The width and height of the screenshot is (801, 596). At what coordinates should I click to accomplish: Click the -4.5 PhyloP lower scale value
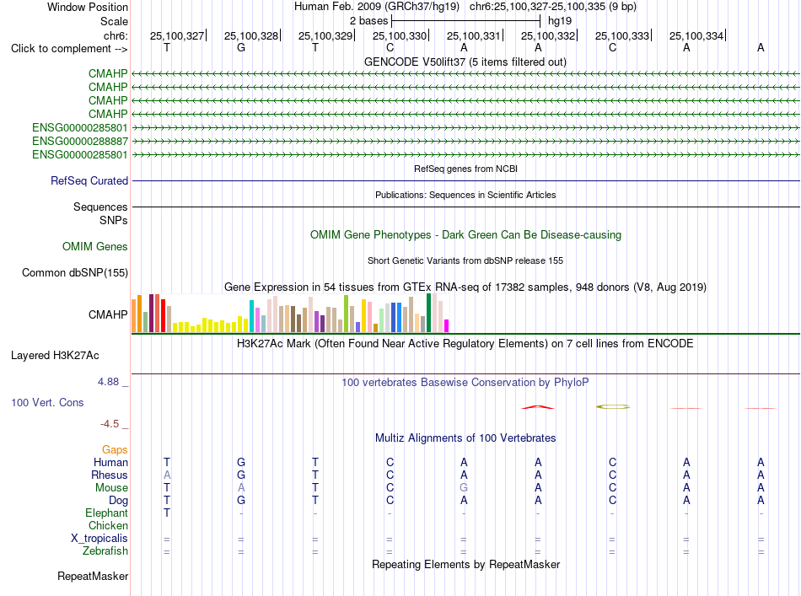click(110, 424)
